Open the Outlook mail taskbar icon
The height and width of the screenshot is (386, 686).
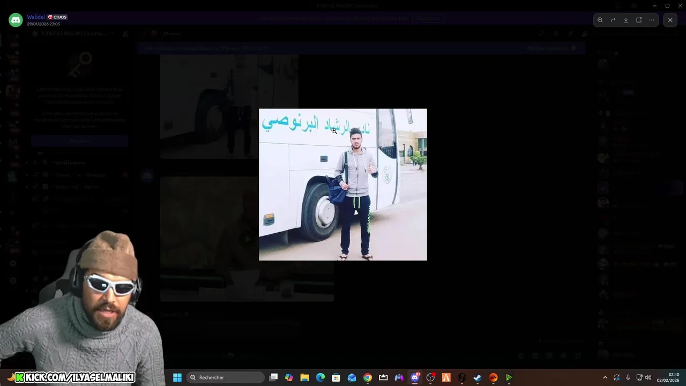pos(352,377)
